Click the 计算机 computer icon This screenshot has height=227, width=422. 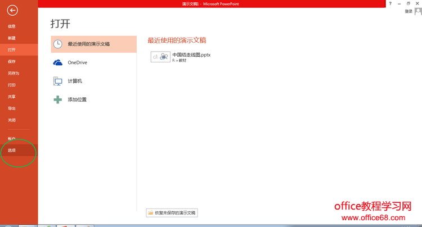tap(57, 81)
